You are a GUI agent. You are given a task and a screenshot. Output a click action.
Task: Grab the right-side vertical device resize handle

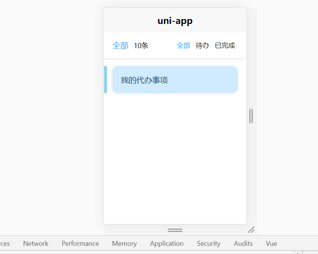click(251, 116)
